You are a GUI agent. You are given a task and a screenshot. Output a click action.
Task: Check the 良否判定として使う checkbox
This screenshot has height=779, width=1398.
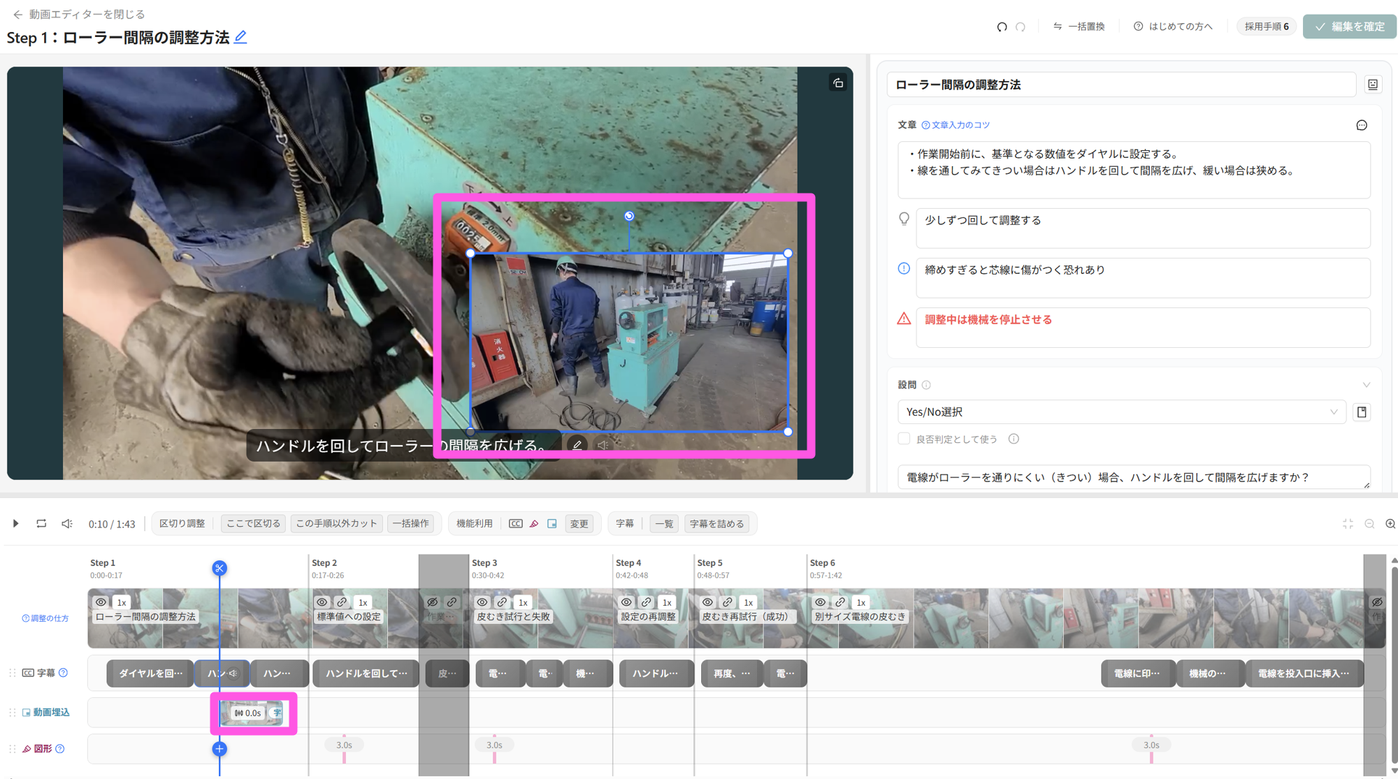click(x=904, y=439)
